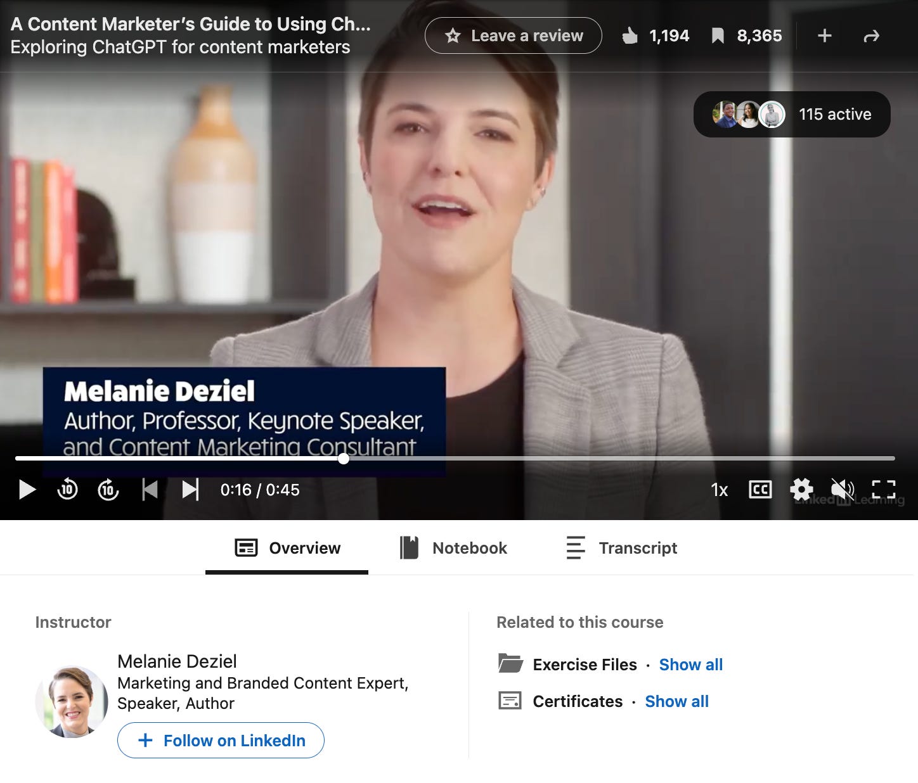Save the course with bookmark icon
Screen dimensions: 918x783
click(718, 36)
